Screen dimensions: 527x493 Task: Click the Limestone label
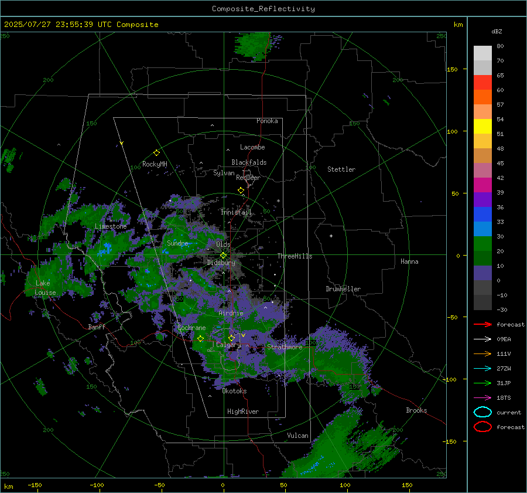[111, 226]
